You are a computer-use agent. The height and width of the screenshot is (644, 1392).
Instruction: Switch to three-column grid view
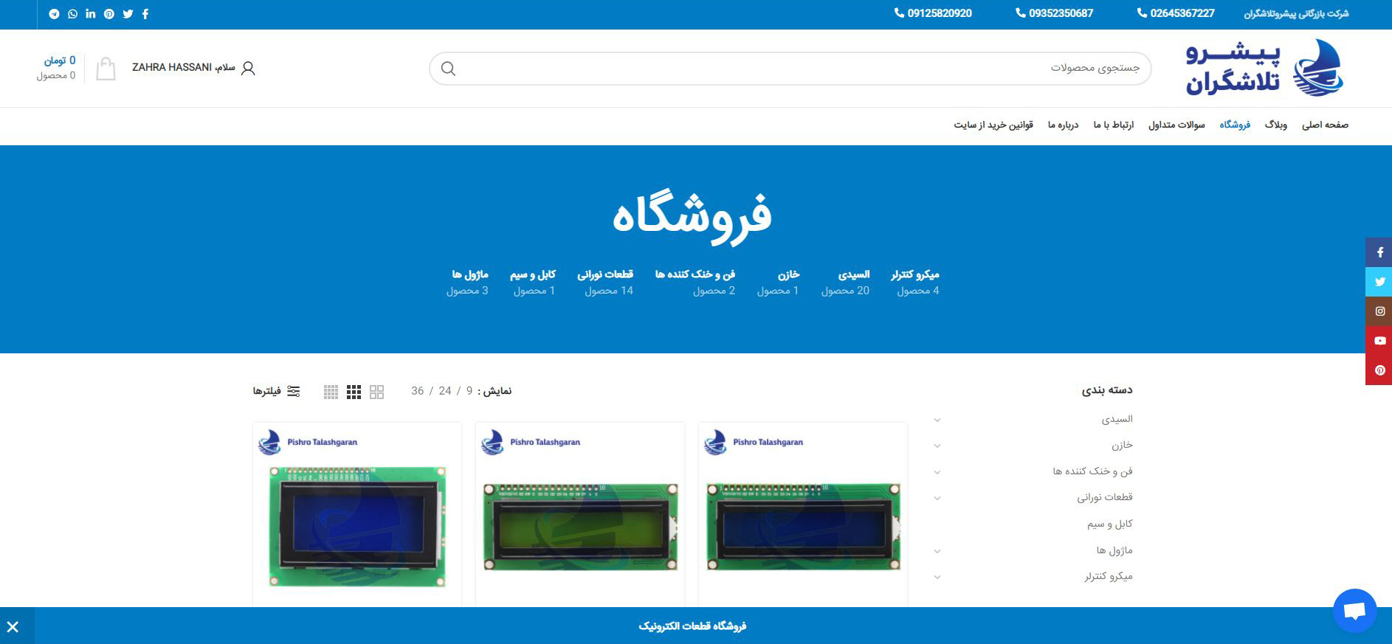(354, 392)
